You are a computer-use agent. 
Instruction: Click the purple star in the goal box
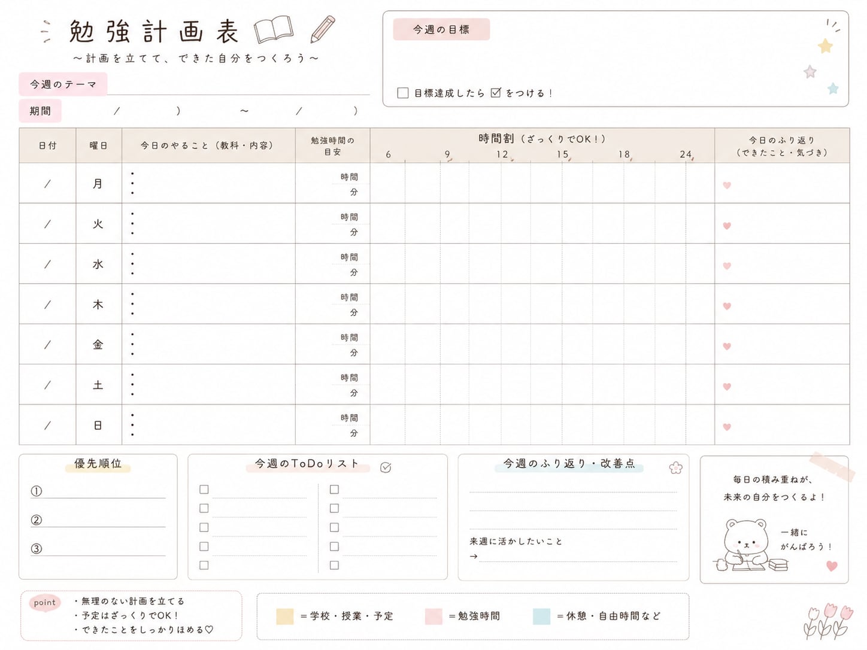point(810,72)
